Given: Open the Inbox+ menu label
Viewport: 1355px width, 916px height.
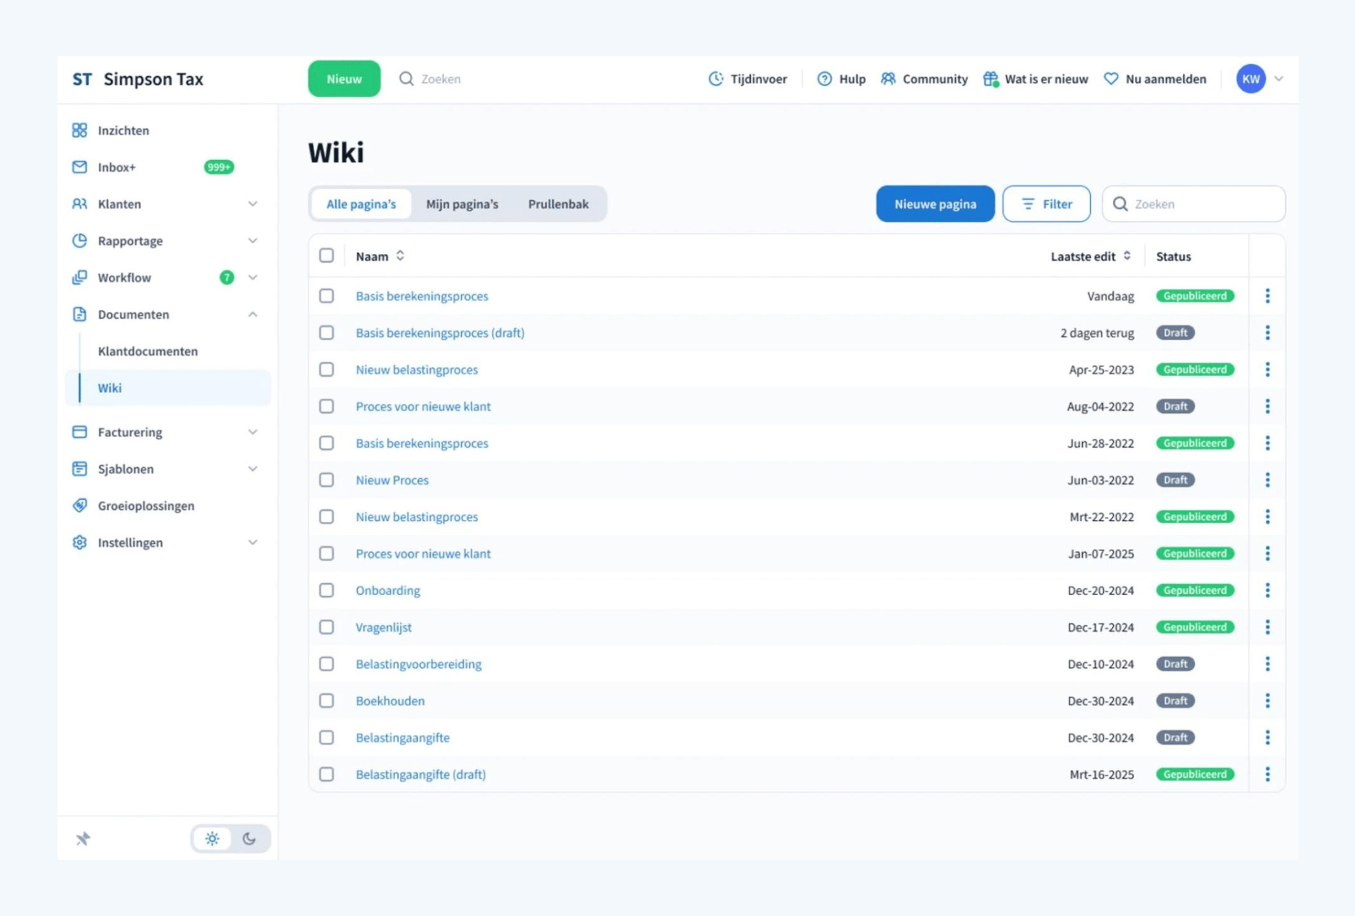Looking at the screenshot, I should (x=117, y=167).
